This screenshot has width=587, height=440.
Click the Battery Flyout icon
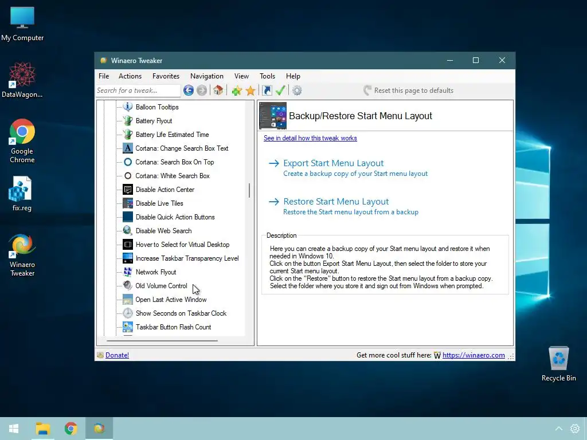point(128,120)
